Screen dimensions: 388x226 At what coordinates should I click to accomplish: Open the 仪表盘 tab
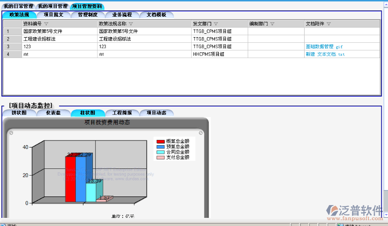[x=54, y=113]
